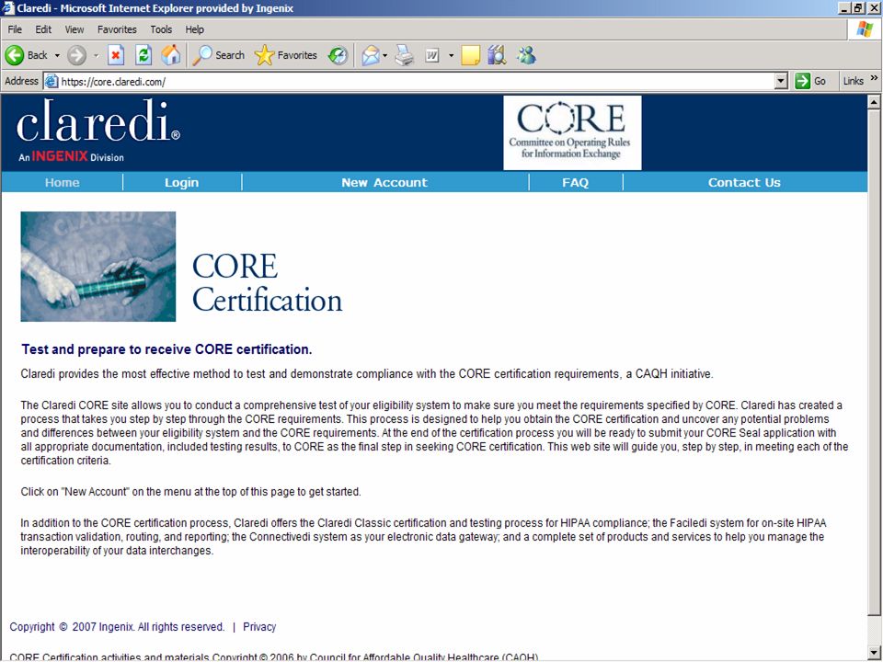Viewport: 883px width, 662px height.
Task: Click the CORE committee logo banner
Action: (x=572, y=132)
